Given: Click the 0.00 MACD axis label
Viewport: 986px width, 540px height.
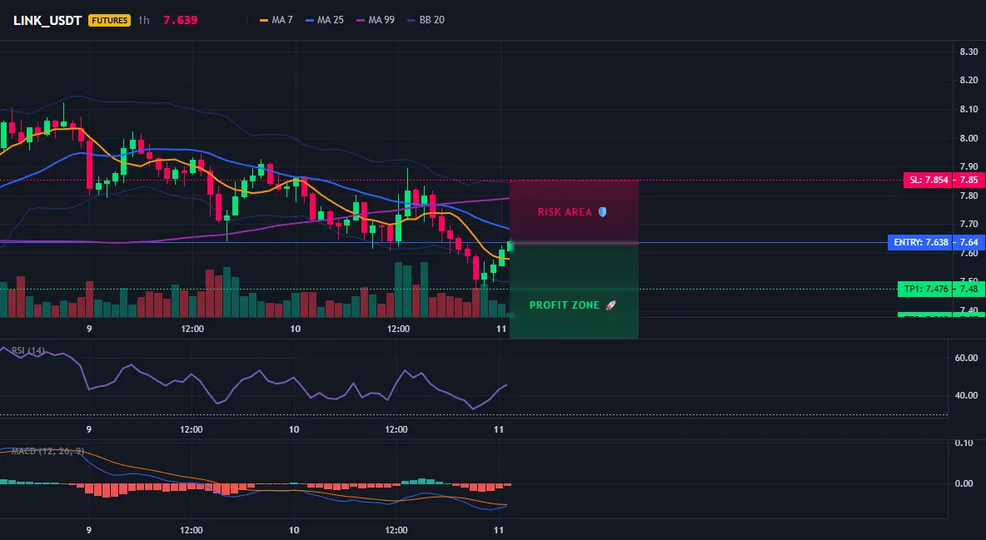Looking at the screenshot, I should 964,483.
